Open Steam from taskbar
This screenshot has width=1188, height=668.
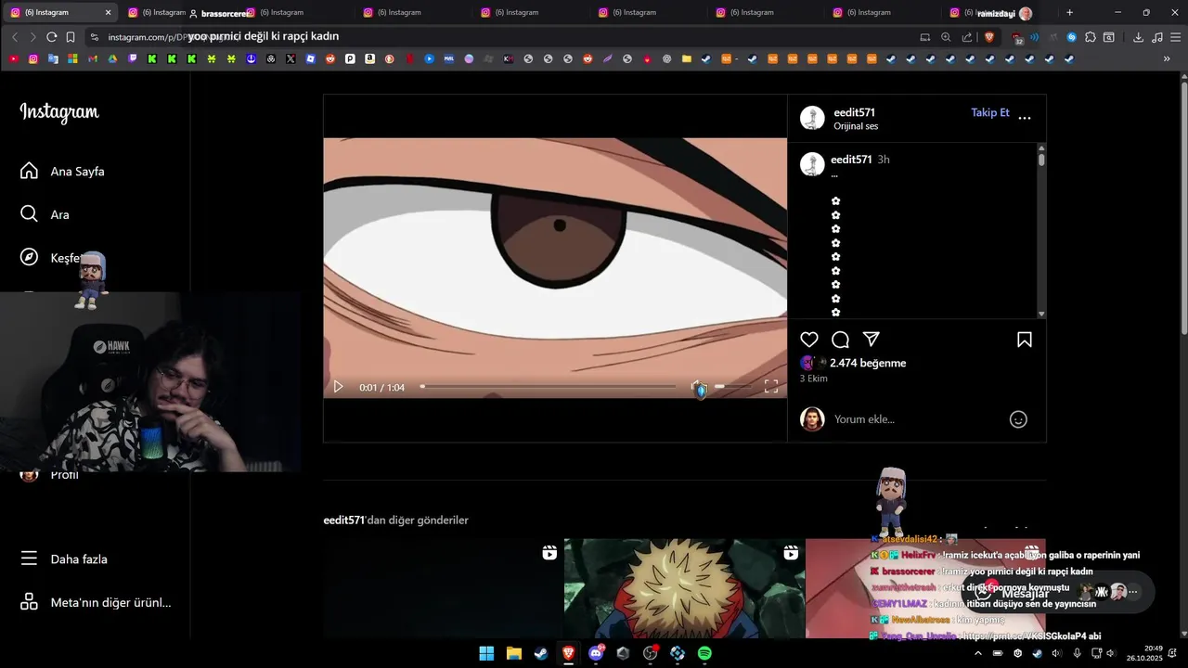(x=541, y=653)
